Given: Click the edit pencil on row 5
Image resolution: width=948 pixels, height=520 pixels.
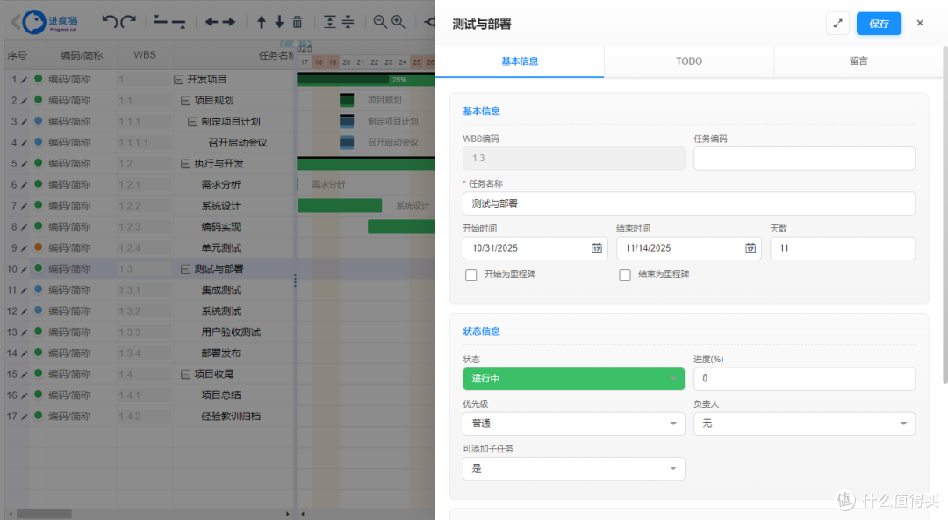Looking at the screenshot, I should click(24, 164).
